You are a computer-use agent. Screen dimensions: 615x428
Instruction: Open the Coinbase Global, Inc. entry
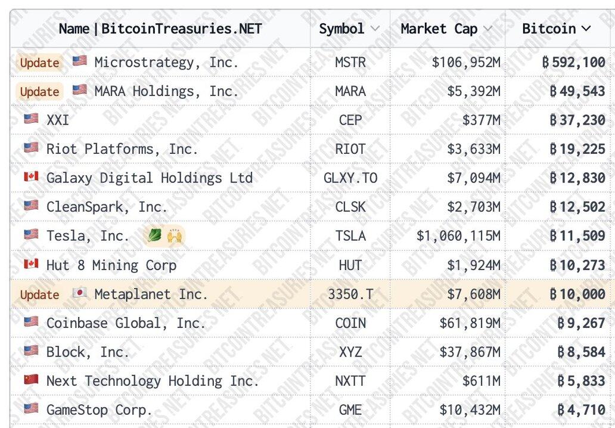(x=126, y=323)
